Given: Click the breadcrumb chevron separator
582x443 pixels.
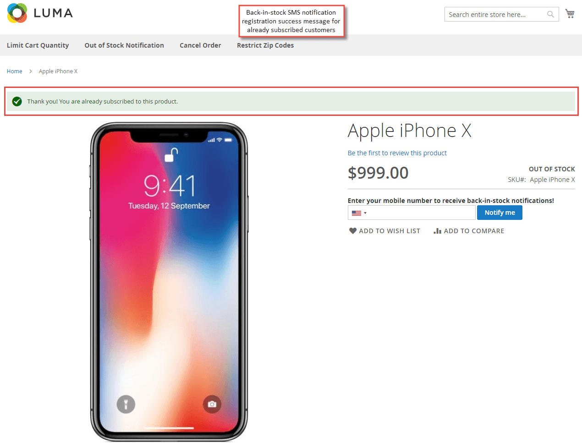Looking at the screenshot, I should [x=31, y=71].
